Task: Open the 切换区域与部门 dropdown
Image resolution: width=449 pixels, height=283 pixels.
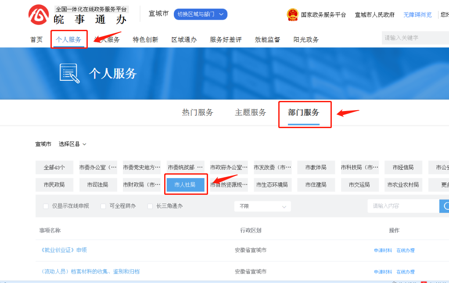Action: click(x=200, y=14)
